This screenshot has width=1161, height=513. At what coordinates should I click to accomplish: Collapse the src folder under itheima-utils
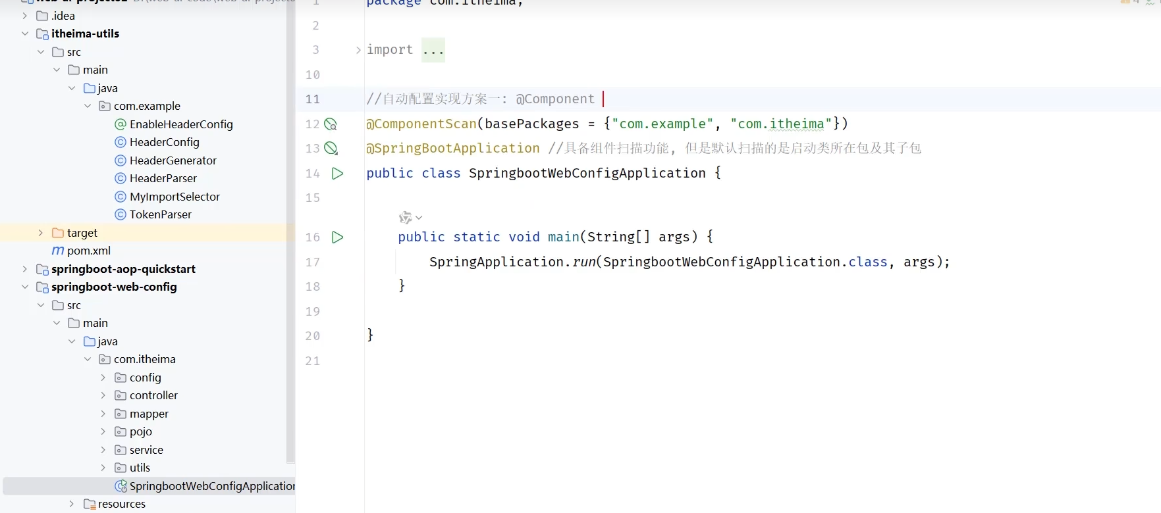pos(41,52)
